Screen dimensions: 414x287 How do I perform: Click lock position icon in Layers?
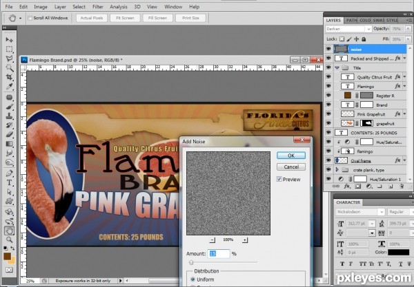pos(357,39)
